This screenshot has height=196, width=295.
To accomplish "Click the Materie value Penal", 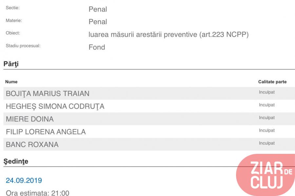I will click(x=98, y=22).
